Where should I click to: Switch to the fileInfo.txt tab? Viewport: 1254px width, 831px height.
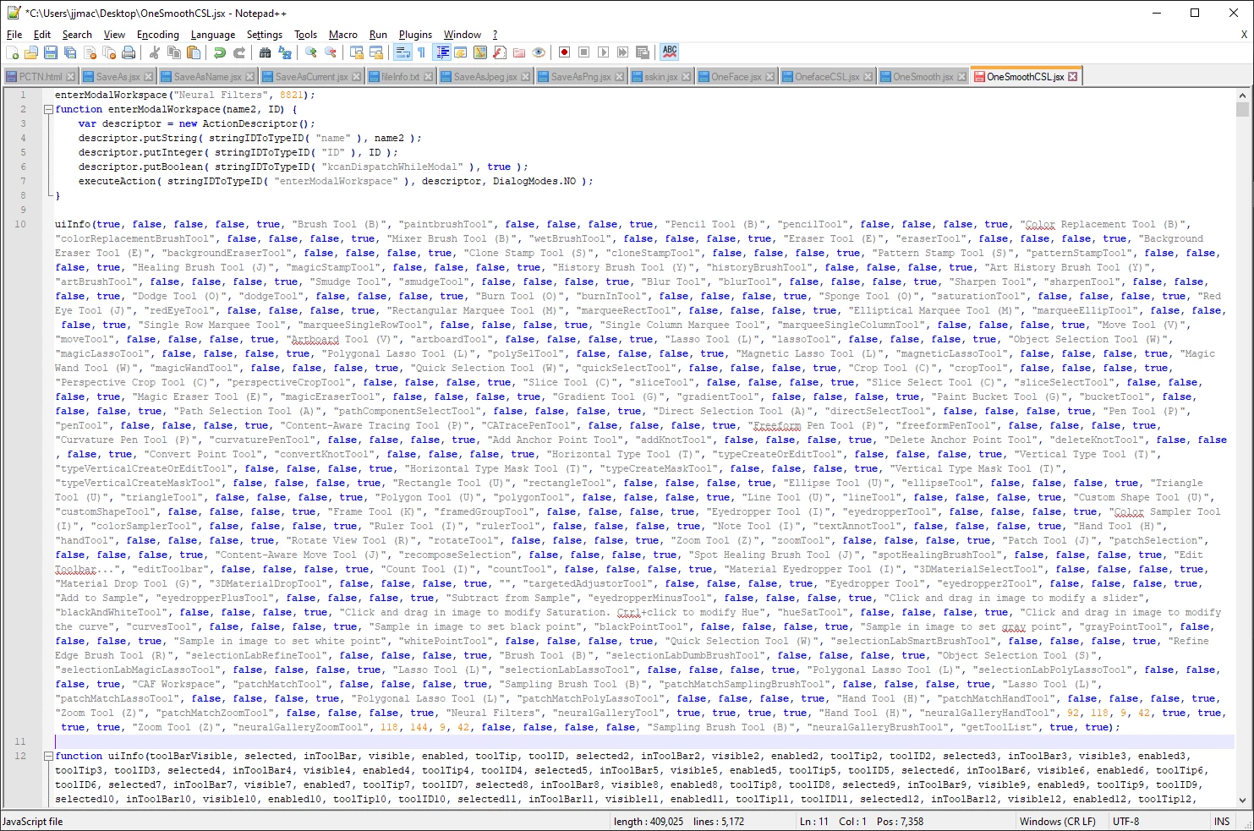point(400,77)
